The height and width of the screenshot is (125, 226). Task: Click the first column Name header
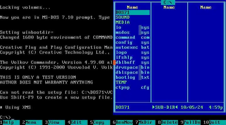pyautogui.click(x=132, y=7)
